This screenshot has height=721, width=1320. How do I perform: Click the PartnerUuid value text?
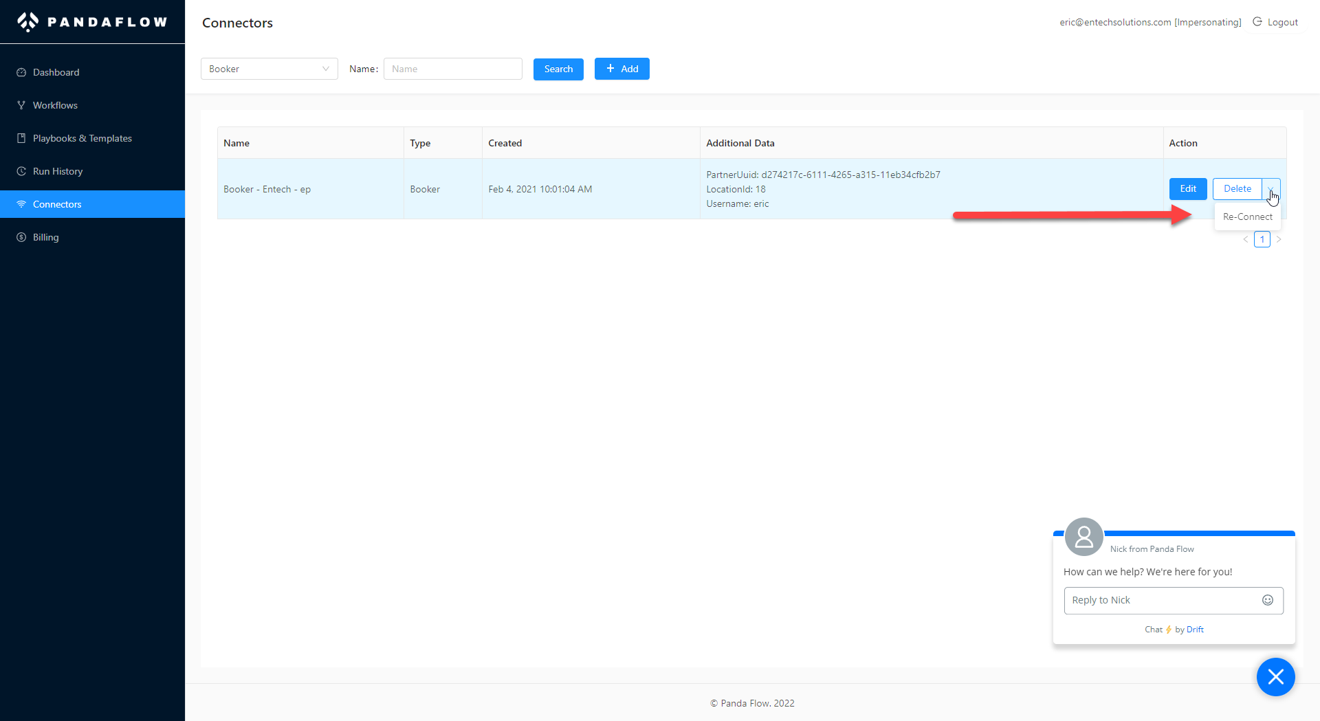[x=850, y=175]
